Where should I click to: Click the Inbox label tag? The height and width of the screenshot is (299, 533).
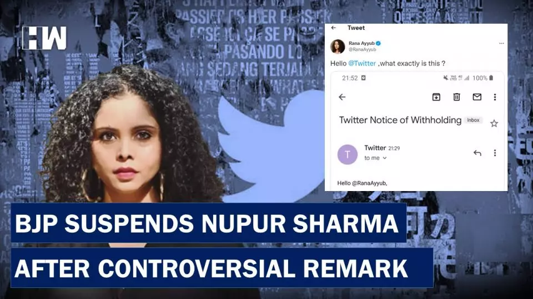473,120
